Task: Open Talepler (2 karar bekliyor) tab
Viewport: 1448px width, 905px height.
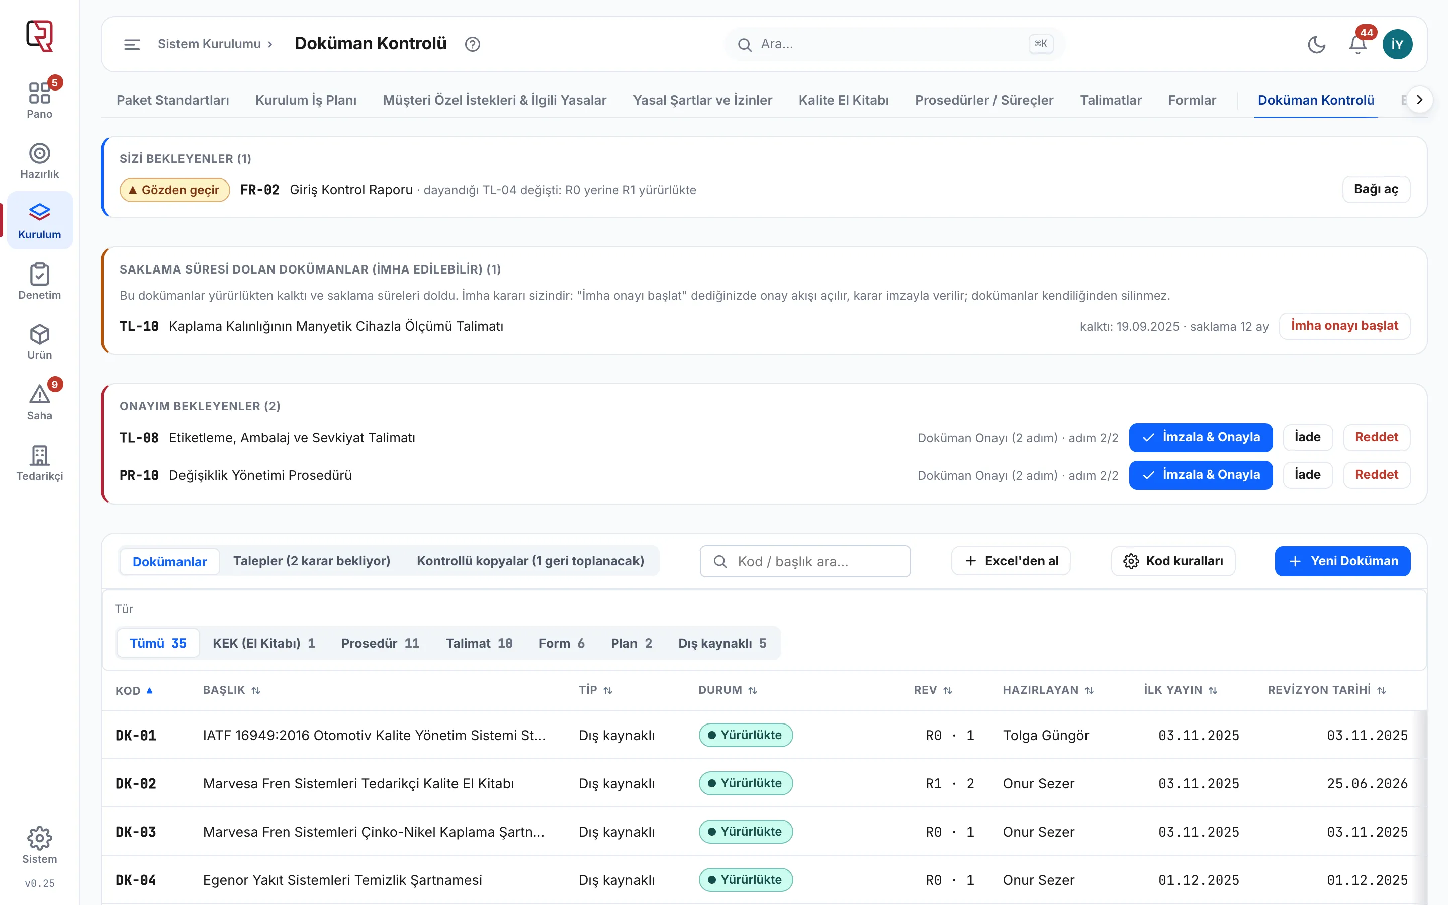Action: [x=312, y=561]
